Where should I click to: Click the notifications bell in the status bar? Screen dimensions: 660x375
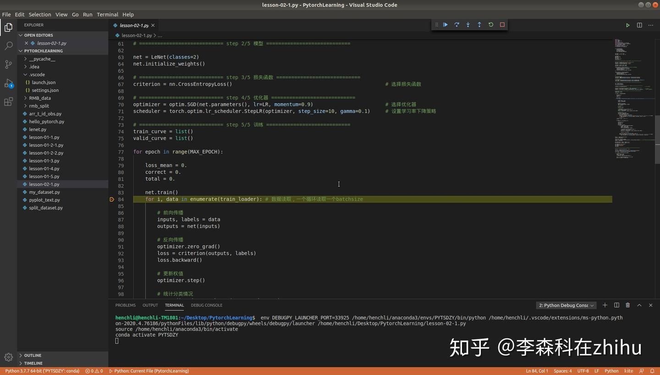pos(653,371)
